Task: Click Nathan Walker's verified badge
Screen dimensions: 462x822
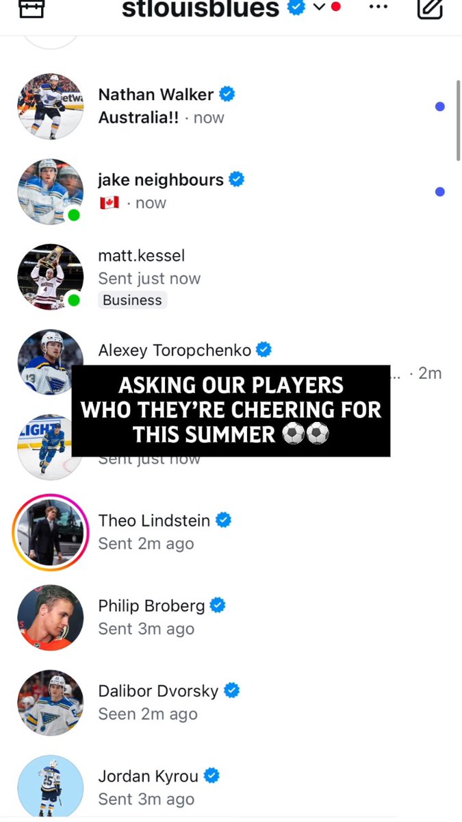Action: (227, 94)
